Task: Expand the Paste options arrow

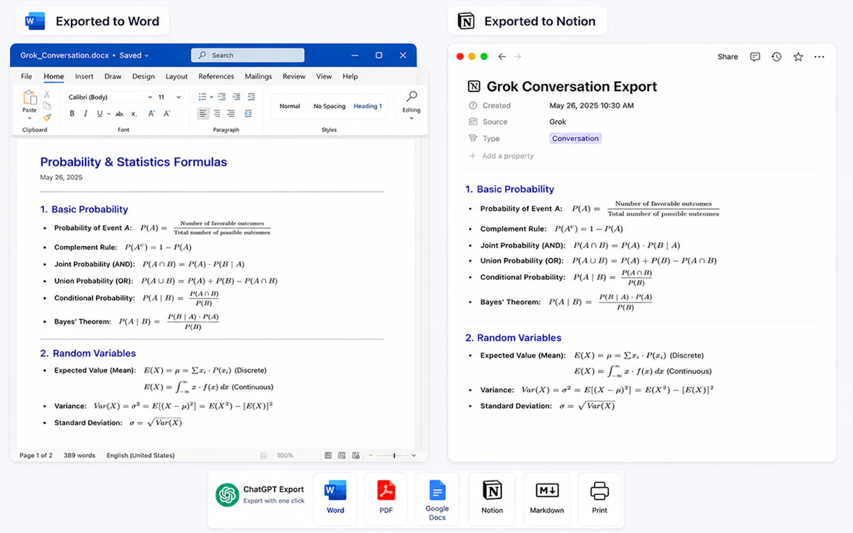Action: pos(29,118)
